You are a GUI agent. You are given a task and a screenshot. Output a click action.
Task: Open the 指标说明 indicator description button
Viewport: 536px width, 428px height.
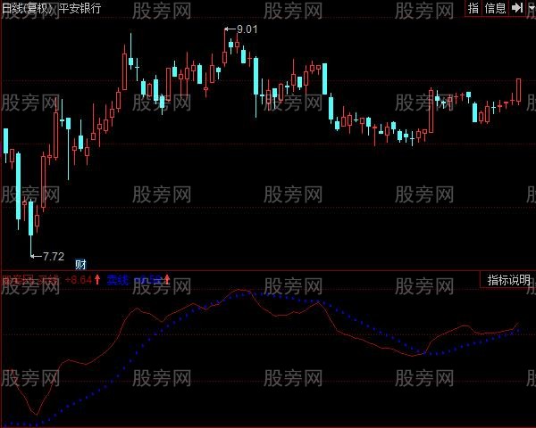[x=508, y=279]
